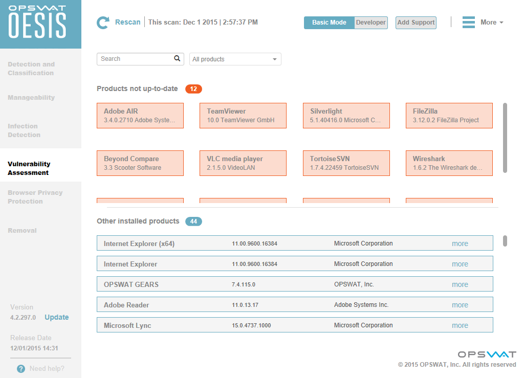Select the Adobe AIR product card
Viewport: 524px width, 378px height.
click(140, 116)
